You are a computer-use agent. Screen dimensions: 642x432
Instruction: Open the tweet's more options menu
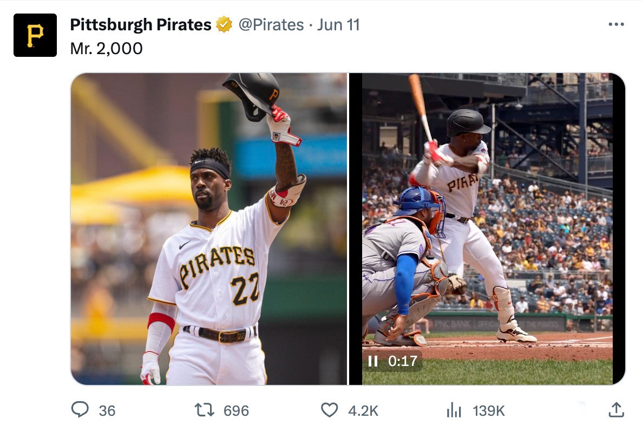coord(616,25)
